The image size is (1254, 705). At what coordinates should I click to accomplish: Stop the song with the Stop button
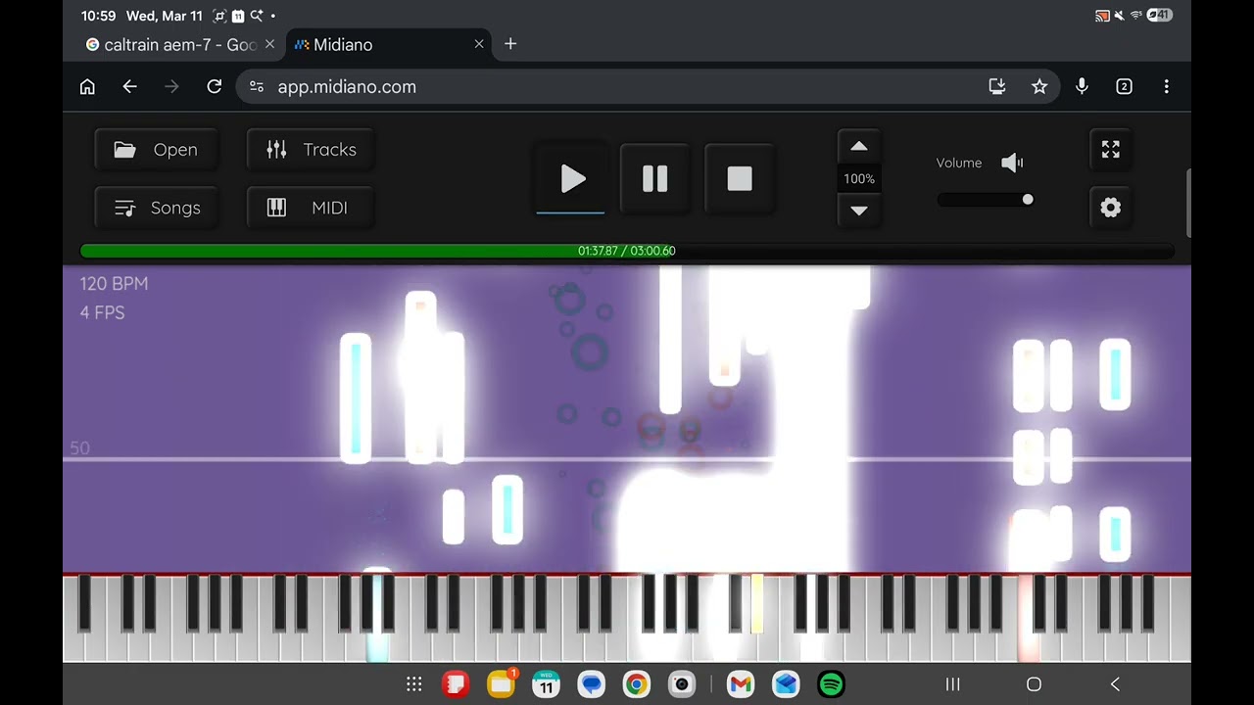pos(740,179)
